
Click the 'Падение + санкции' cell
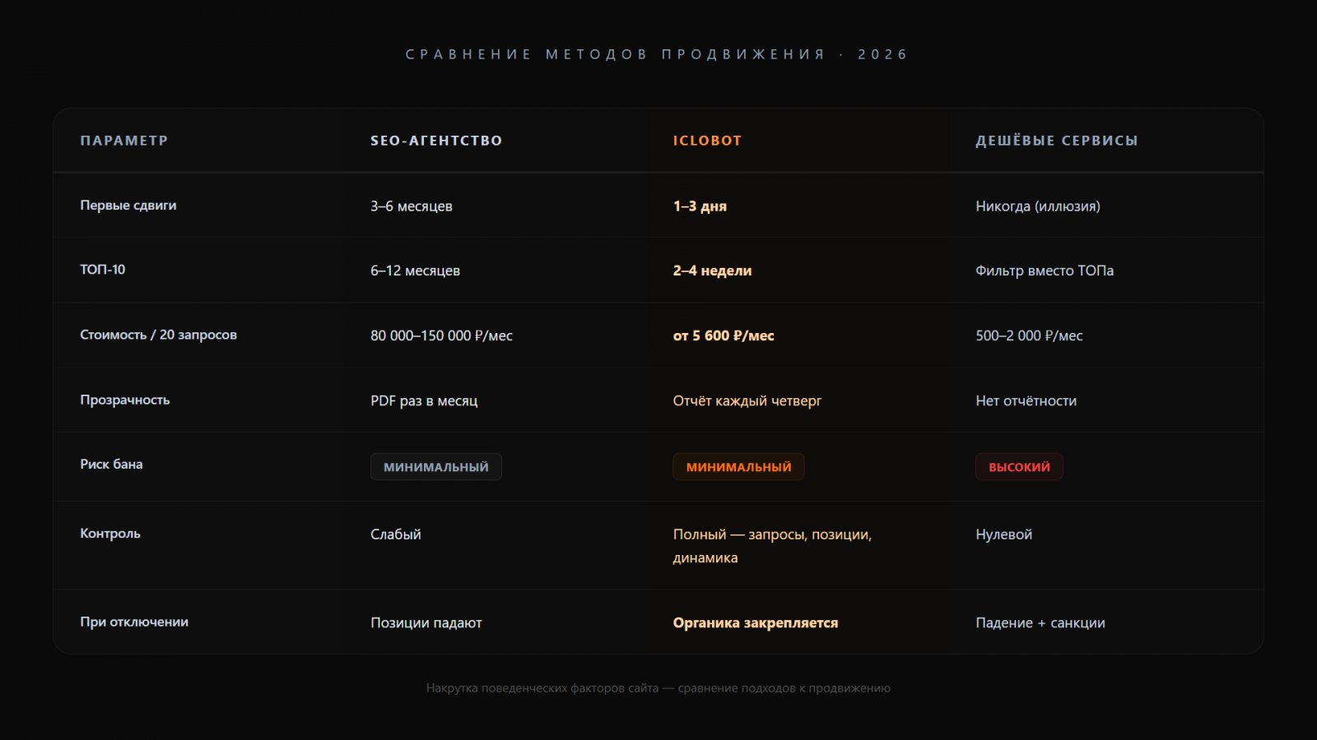coord(1040,623)
